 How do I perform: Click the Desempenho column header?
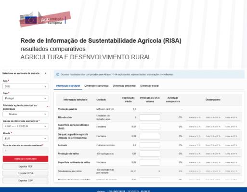(x=213, y=100)
